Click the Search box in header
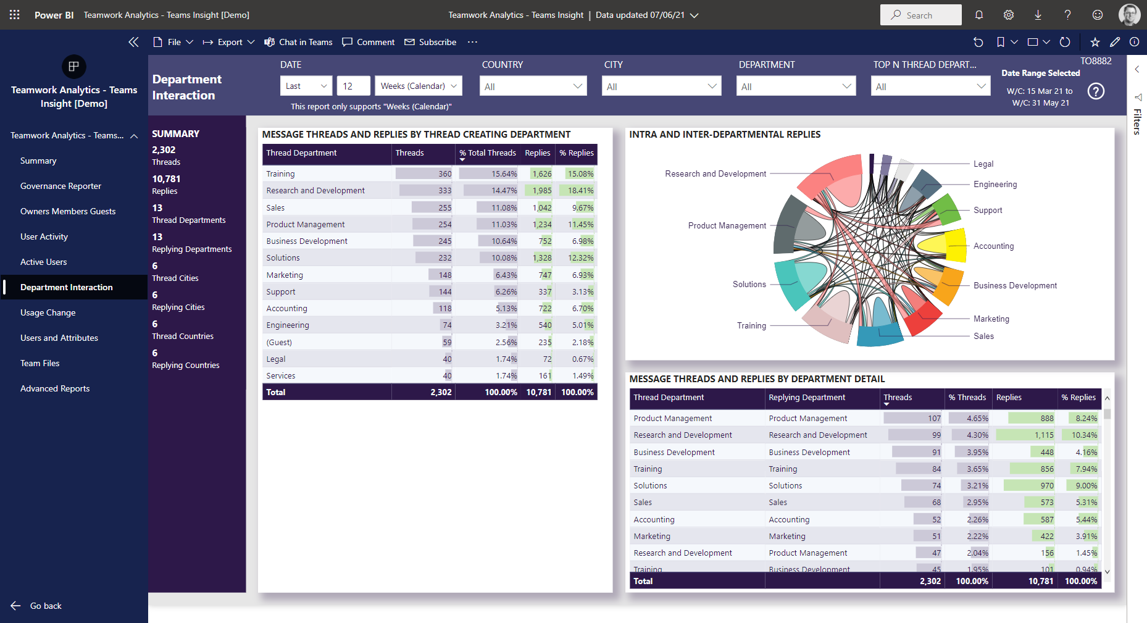Image resolution: width=1147 pixels, height=623 pixels. pos(921,15)
